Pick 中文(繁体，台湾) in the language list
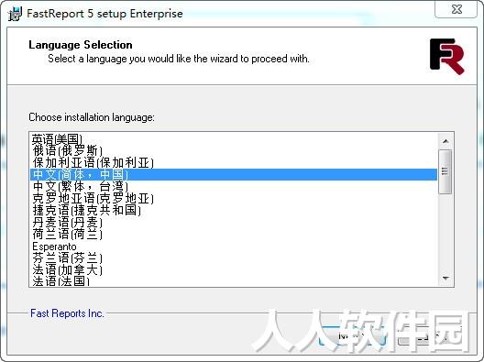 pos(81,186)
